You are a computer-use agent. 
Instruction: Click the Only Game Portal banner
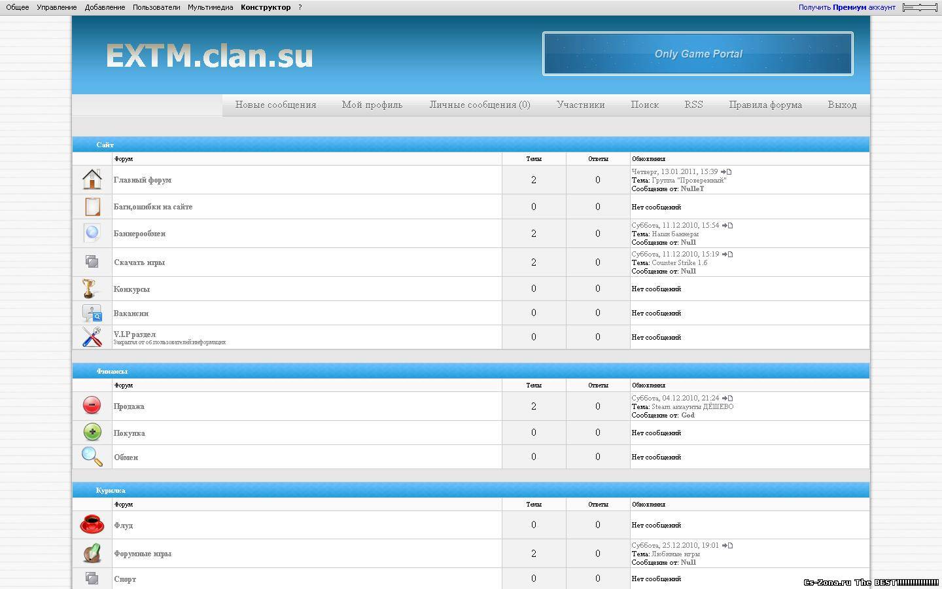click(698, 54)
